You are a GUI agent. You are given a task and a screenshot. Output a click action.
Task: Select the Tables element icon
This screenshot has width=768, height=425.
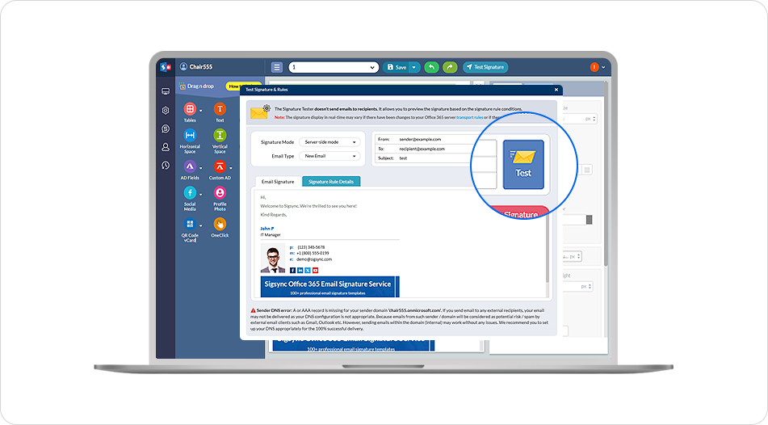(x=190, y=109)
